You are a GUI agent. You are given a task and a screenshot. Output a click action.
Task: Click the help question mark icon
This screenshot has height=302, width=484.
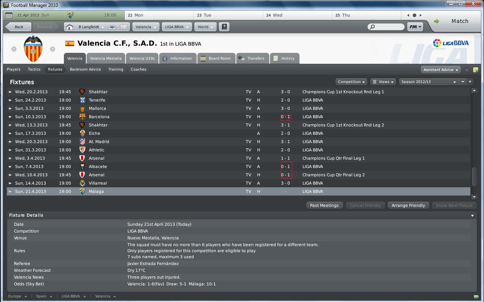225,27
